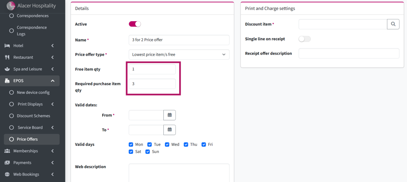
Task: Uncheck the Wed valid day checkbox
Action: click(168, 144)
